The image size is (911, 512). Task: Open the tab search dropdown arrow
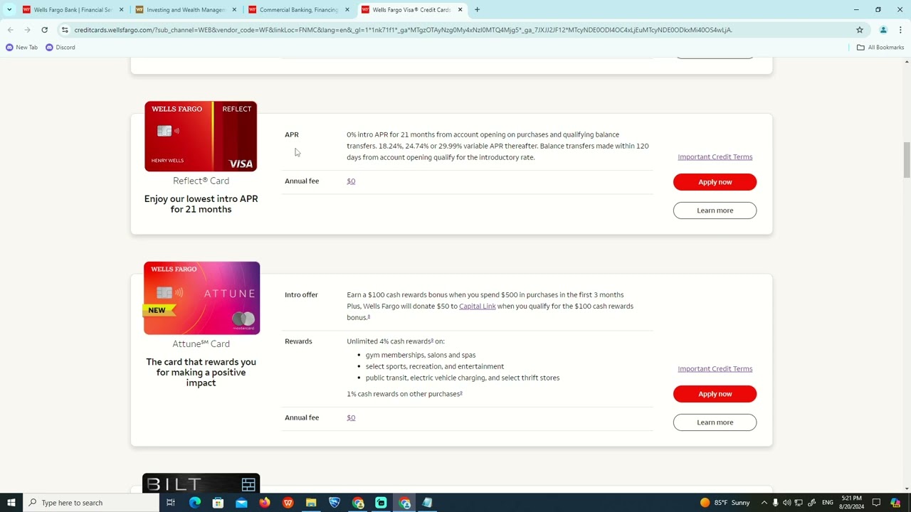[x=9, y=10]
